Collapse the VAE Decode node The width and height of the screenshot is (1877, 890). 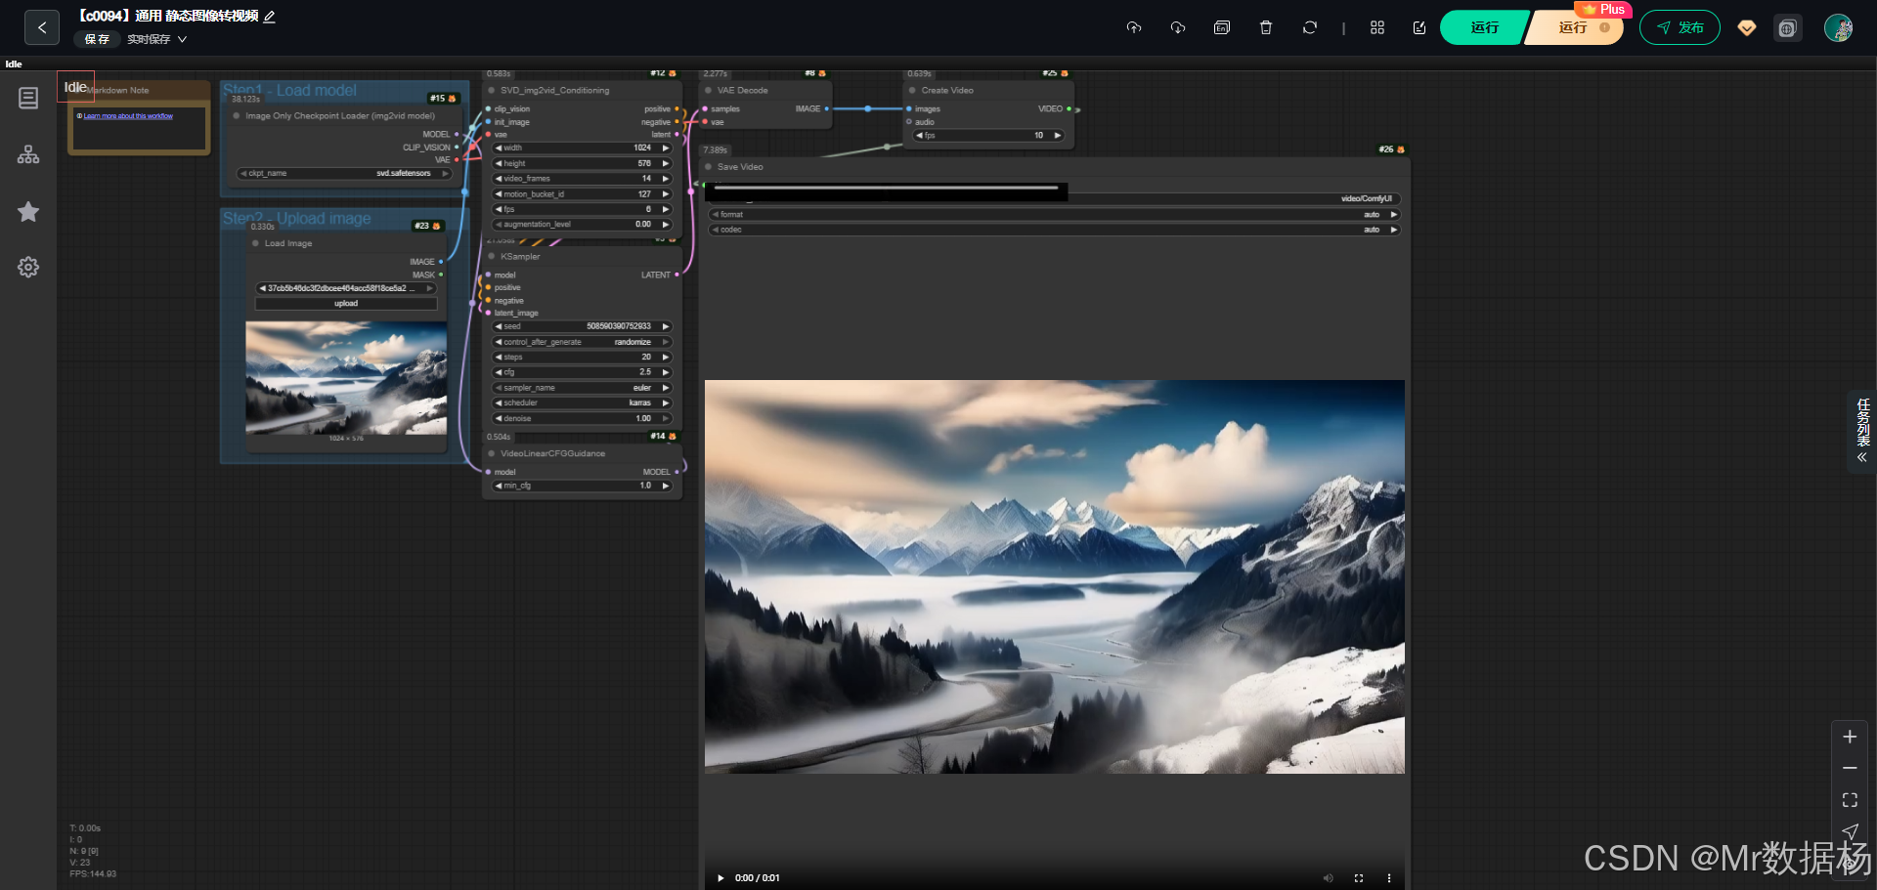click(x=709, y=90)
